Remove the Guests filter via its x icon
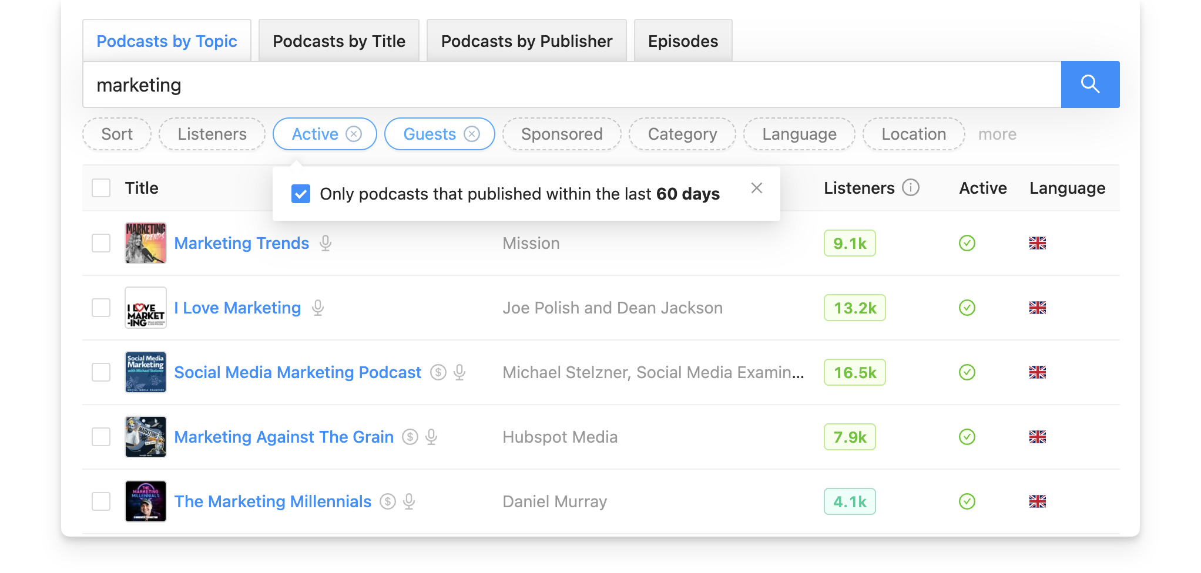Image resolution: width=1201 pixels, height=573 pixels. pyautogui.click(x=472, y=134)
